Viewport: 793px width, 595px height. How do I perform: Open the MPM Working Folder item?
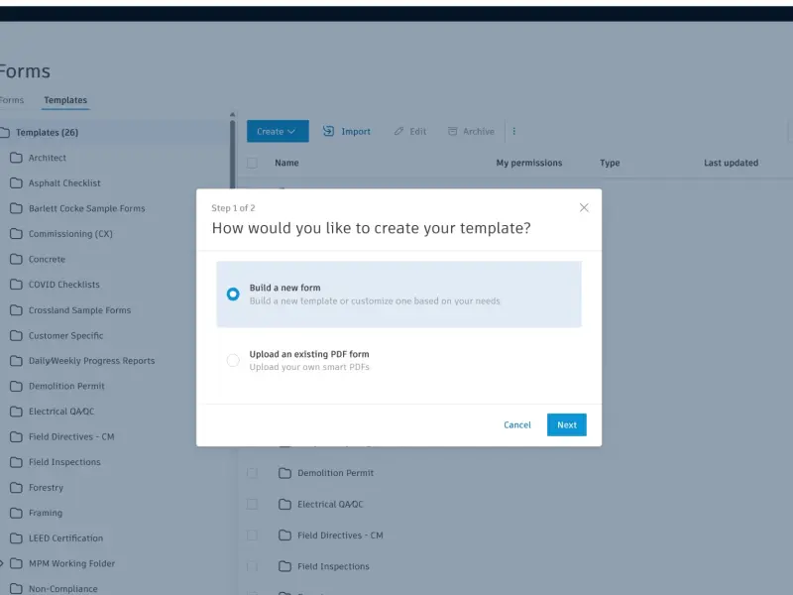click(x=71, y=563)
